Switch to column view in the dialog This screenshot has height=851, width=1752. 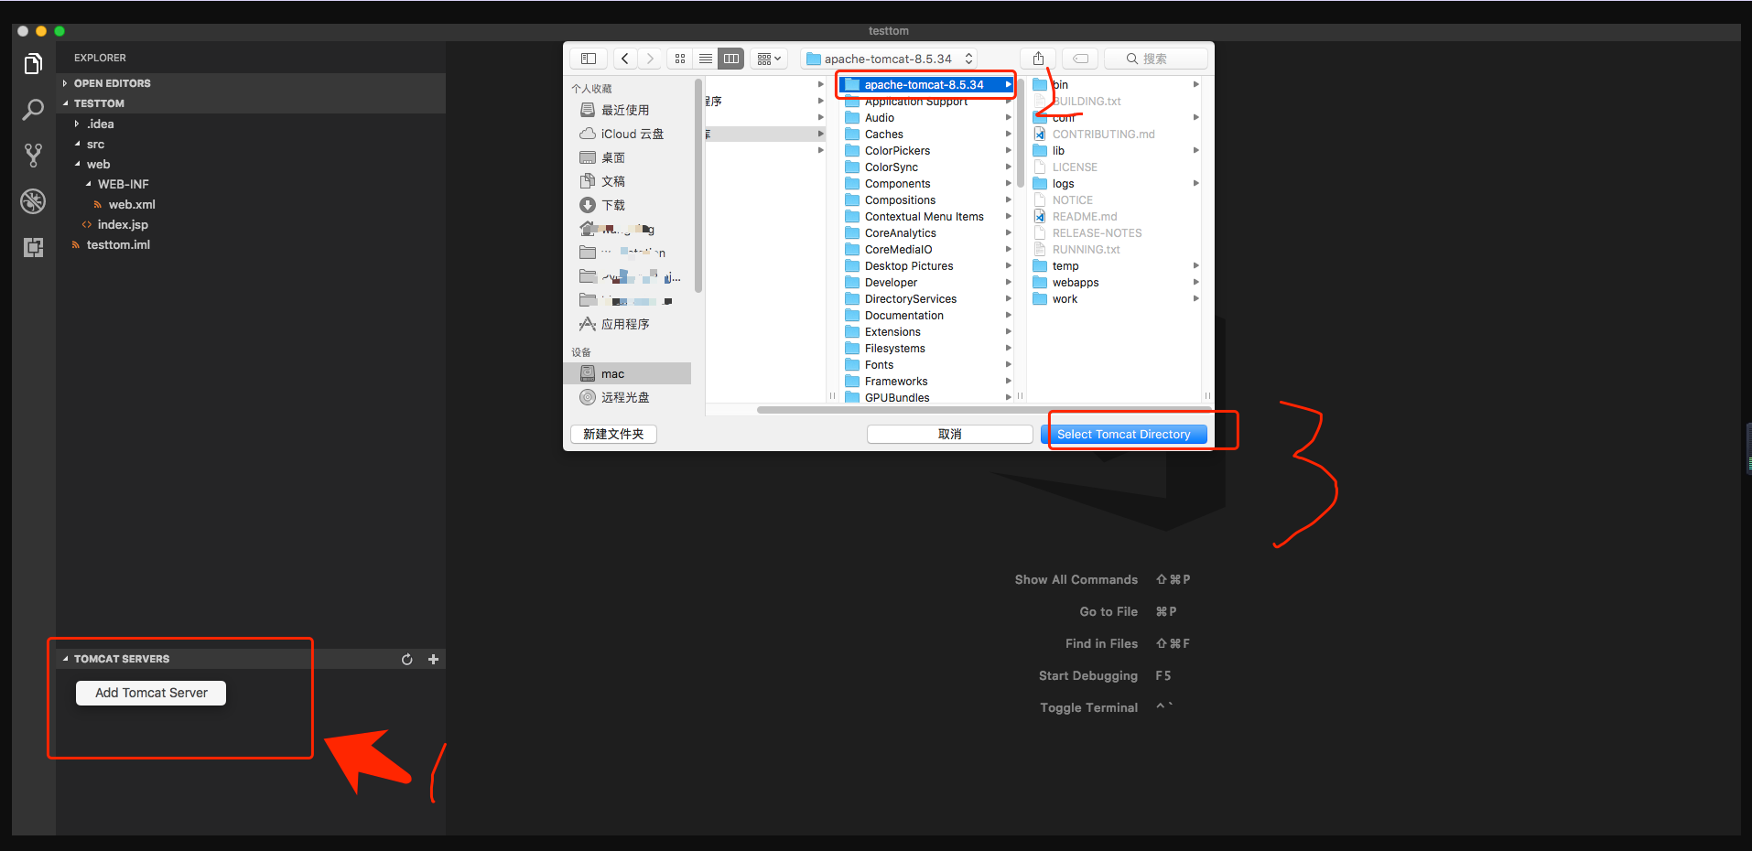point(730,58)
